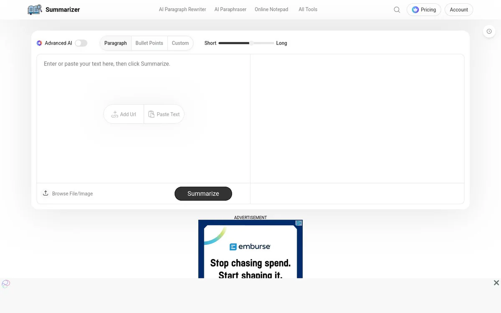Screen dimensions: 501x313
Task: Open the search magnifier icon
Action: (x=397, y=10)
